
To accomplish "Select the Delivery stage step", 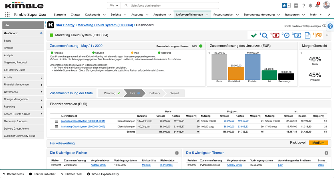I will [x=154, y=93].
